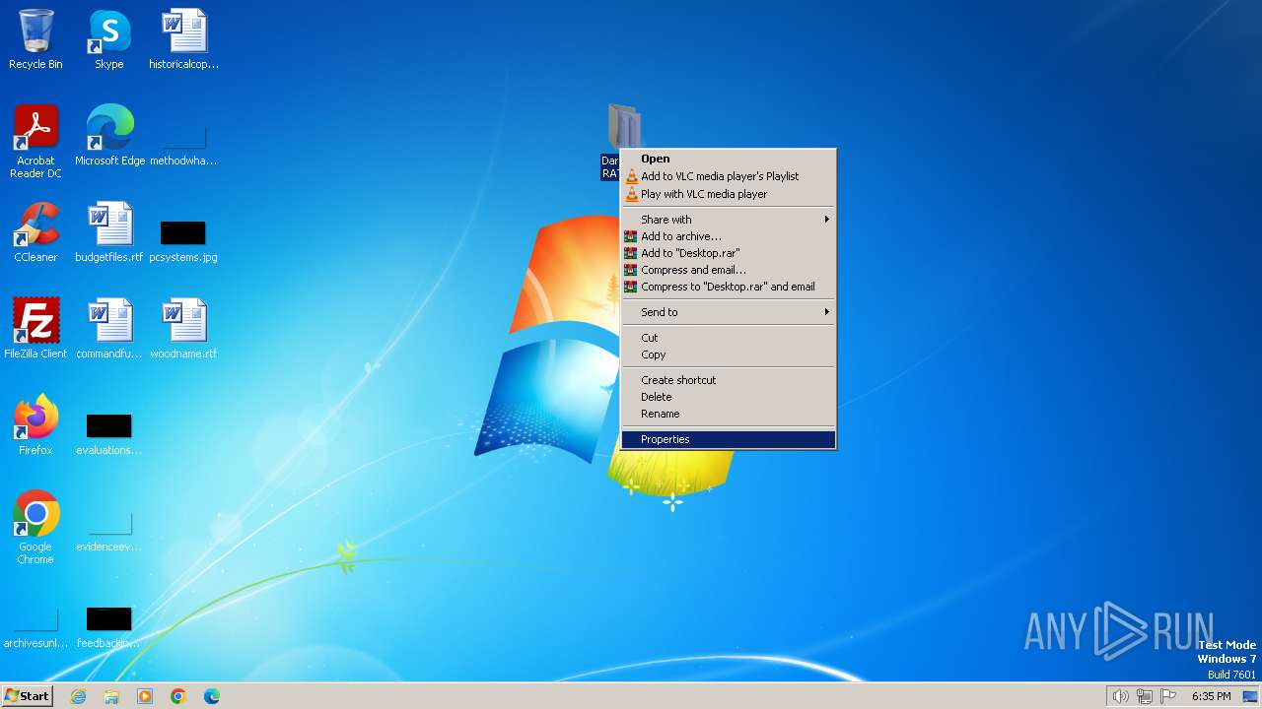Choose Add to archive... option
Viewport: 1262px width, 709px height.
coord(729,236)
